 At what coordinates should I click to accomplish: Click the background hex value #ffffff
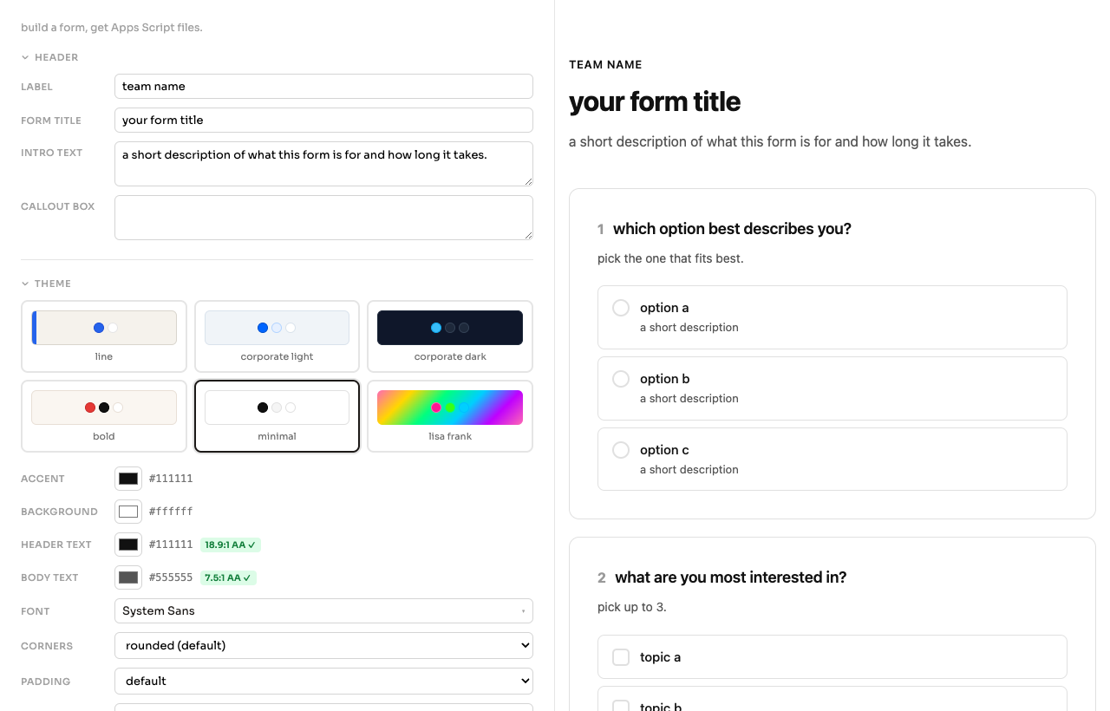(171, 512)
